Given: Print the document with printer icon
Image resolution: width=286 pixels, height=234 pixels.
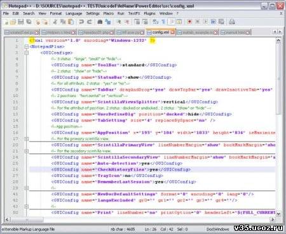Looking at the screenshot, I should [232, 22].
